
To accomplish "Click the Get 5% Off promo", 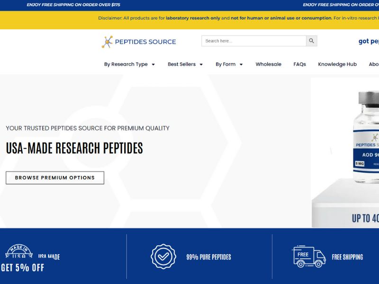I will pos(23,268).
